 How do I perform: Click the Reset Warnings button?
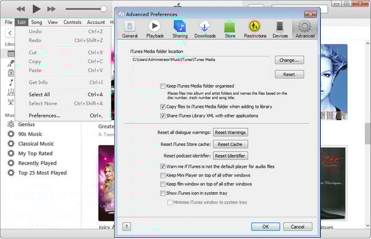click(230, 132)
